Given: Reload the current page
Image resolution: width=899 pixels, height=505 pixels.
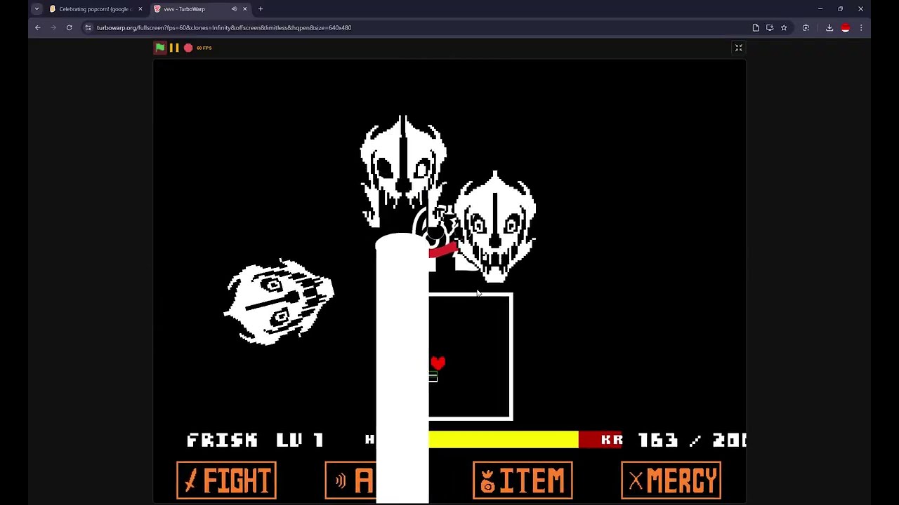Looking at the screenshot, I should click(x=69, y=27).
